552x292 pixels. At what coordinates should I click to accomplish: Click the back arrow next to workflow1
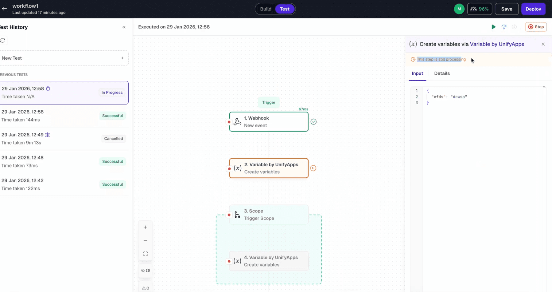click(x=4, y=9)
